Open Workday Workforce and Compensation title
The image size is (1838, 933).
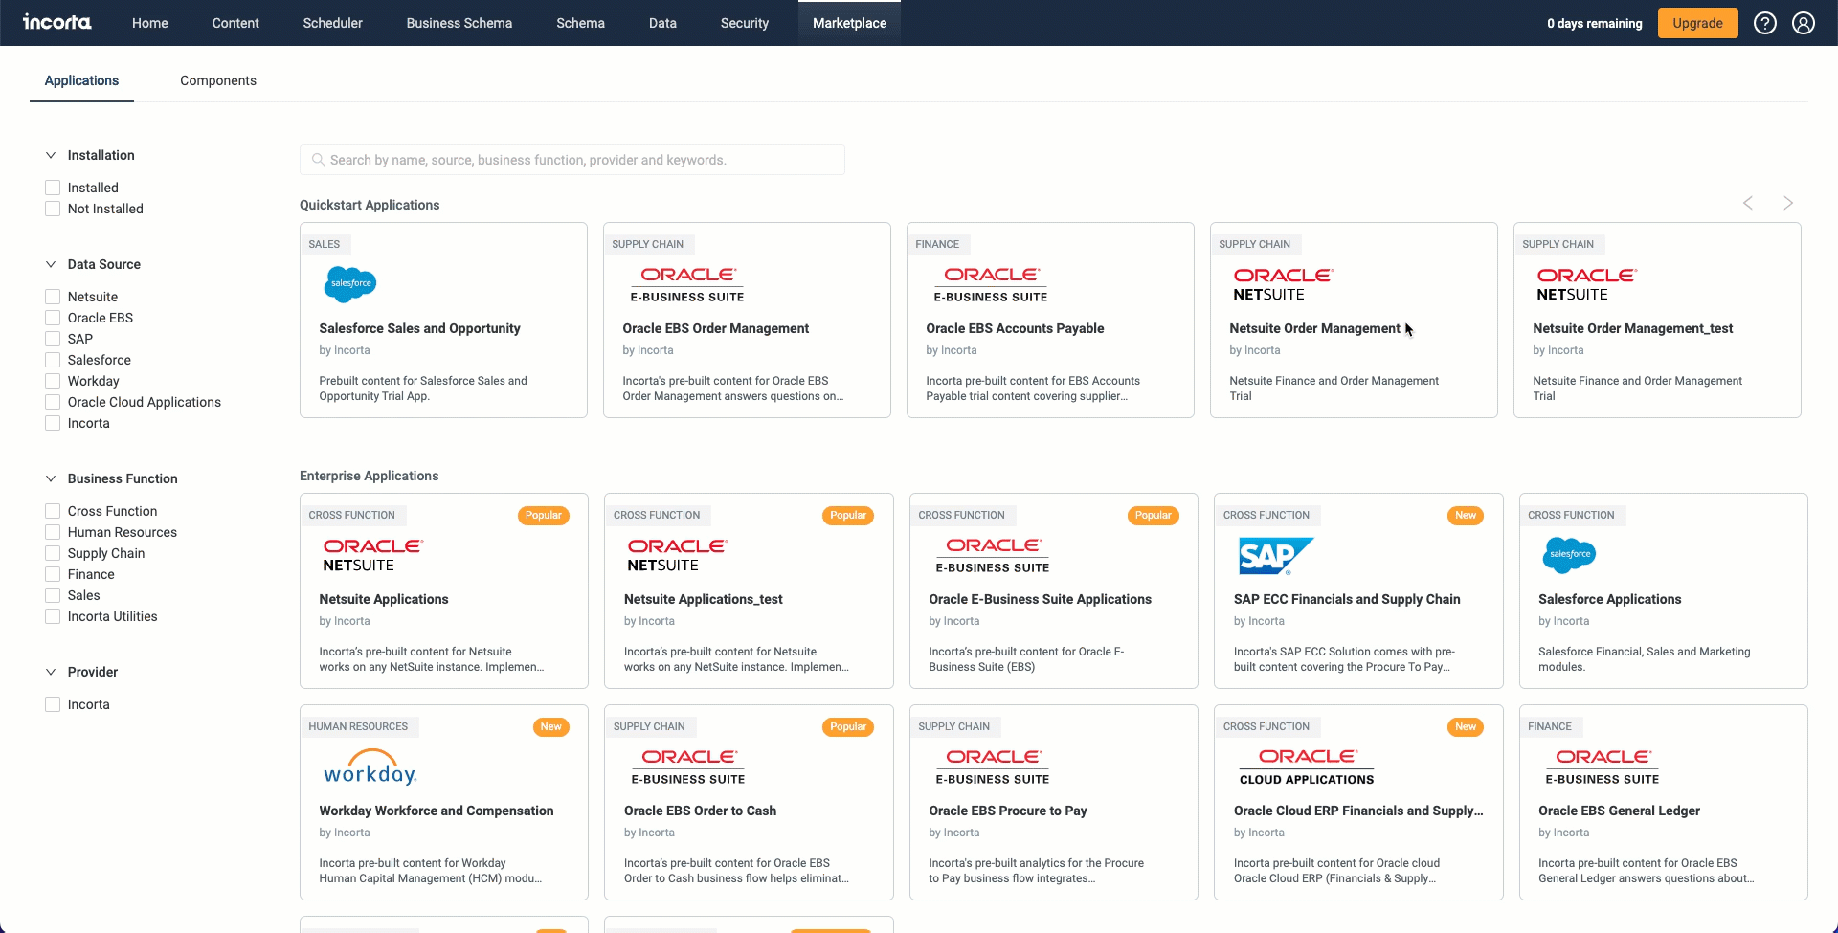[437, 811]
